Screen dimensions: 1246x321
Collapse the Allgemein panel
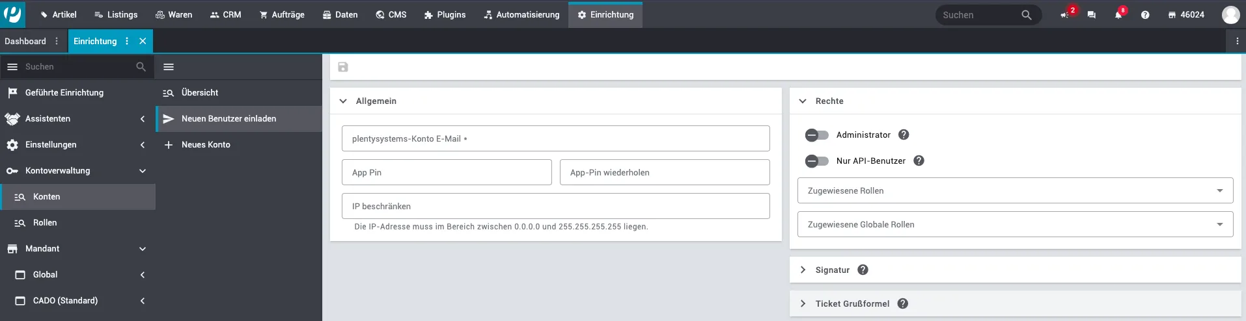click(343, 101)
